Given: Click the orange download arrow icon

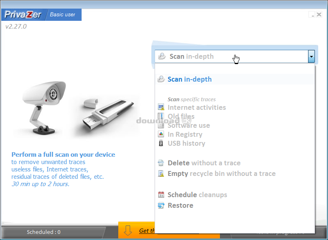Looking at the screenshot, I should coord(128,231).
